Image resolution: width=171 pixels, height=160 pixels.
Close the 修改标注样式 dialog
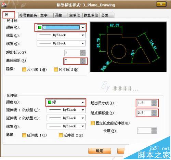tap(161, 4)
